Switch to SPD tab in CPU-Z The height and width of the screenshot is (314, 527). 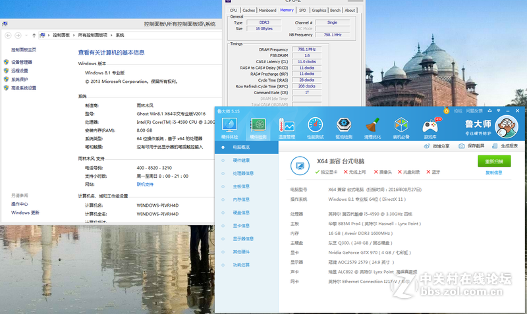302,11
